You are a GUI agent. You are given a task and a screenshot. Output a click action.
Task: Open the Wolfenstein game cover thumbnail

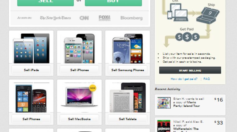164,126
